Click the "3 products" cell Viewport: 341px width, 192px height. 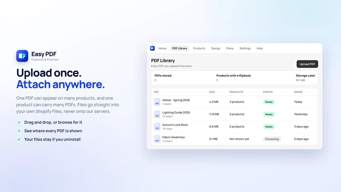click(x=237, y=102)
